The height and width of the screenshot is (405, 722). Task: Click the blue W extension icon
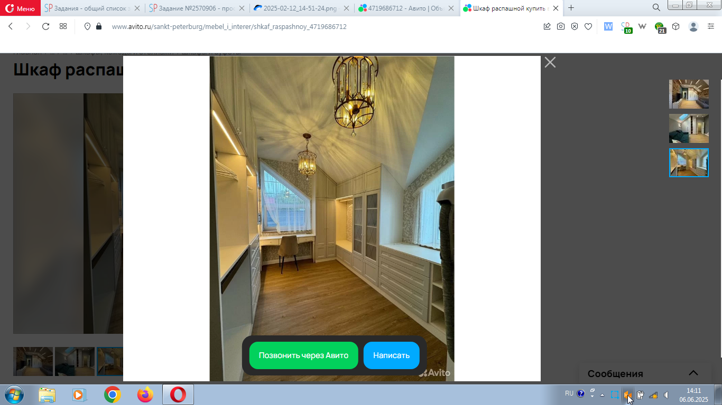608,26
